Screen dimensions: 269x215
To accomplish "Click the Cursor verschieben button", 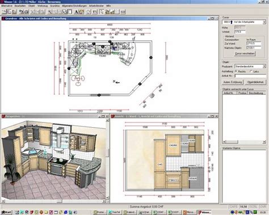I will coord(245,53).
